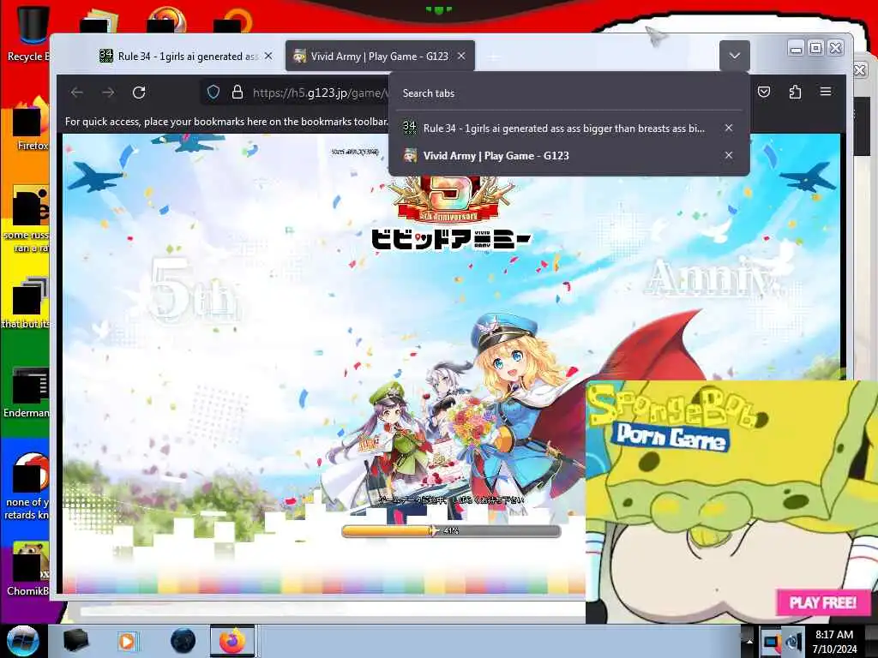
Task: Close Vivid Army from tab list panel
Action: (x=729, y=155)
